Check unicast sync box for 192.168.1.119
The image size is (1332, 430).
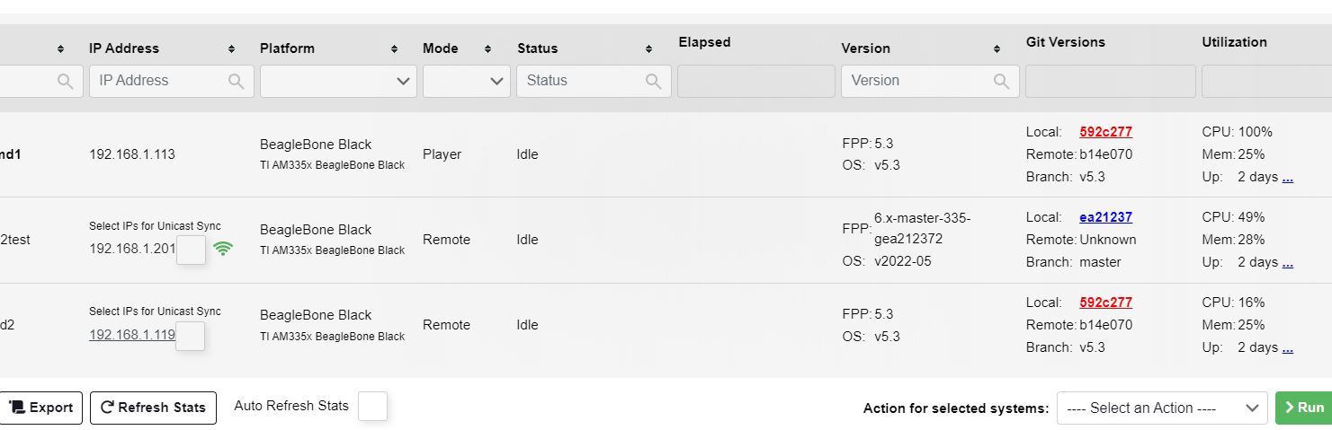[190, 336]
